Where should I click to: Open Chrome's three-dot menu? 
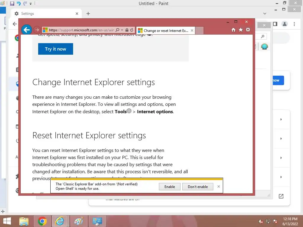294,24
